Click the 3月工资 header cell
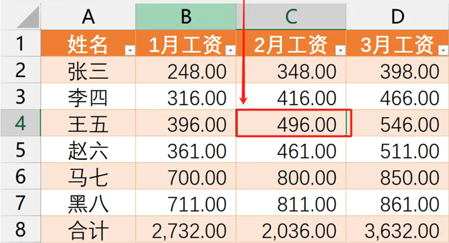449x243 pixels. click(x=397, y=44)
